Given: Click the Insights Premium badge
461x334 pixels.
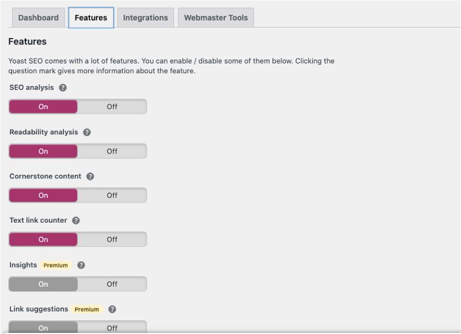Looking at the screenshot, I should [55, 265].
